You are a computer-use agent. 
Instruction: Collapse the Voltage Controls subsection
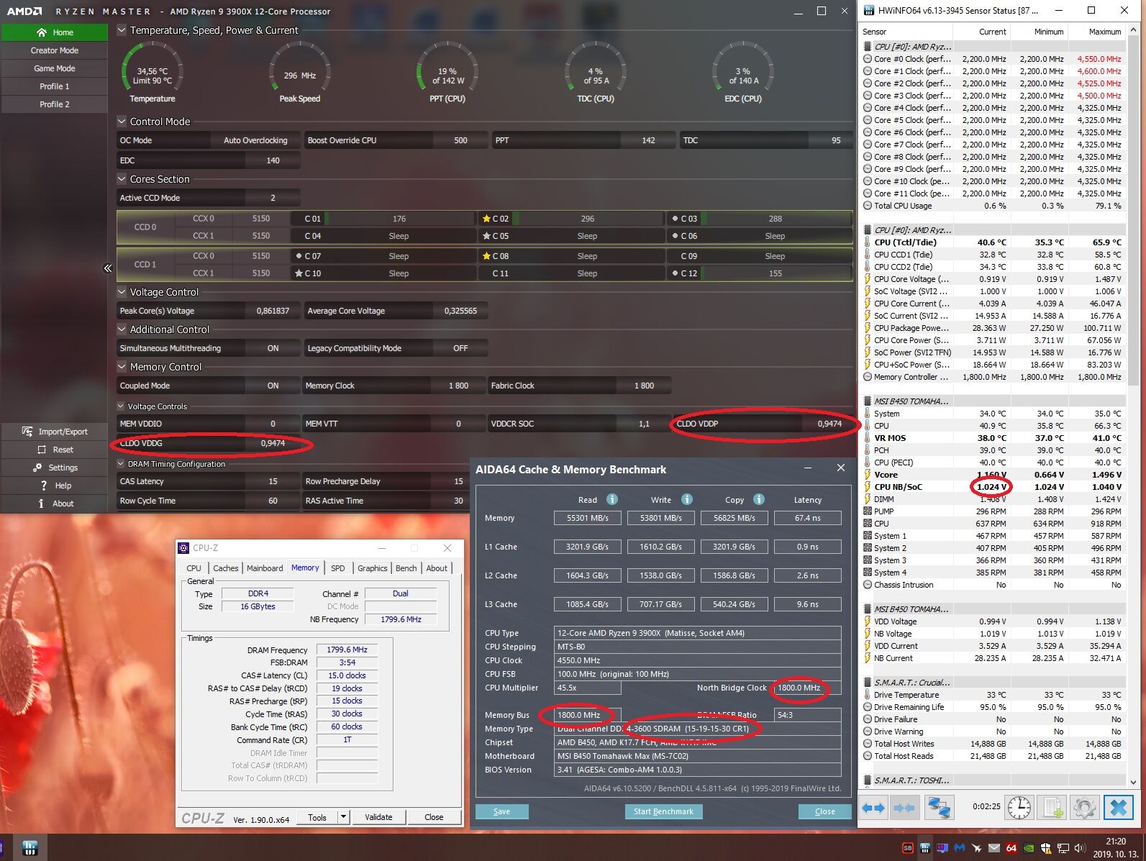pyautogui.click(x=121, y=406)
